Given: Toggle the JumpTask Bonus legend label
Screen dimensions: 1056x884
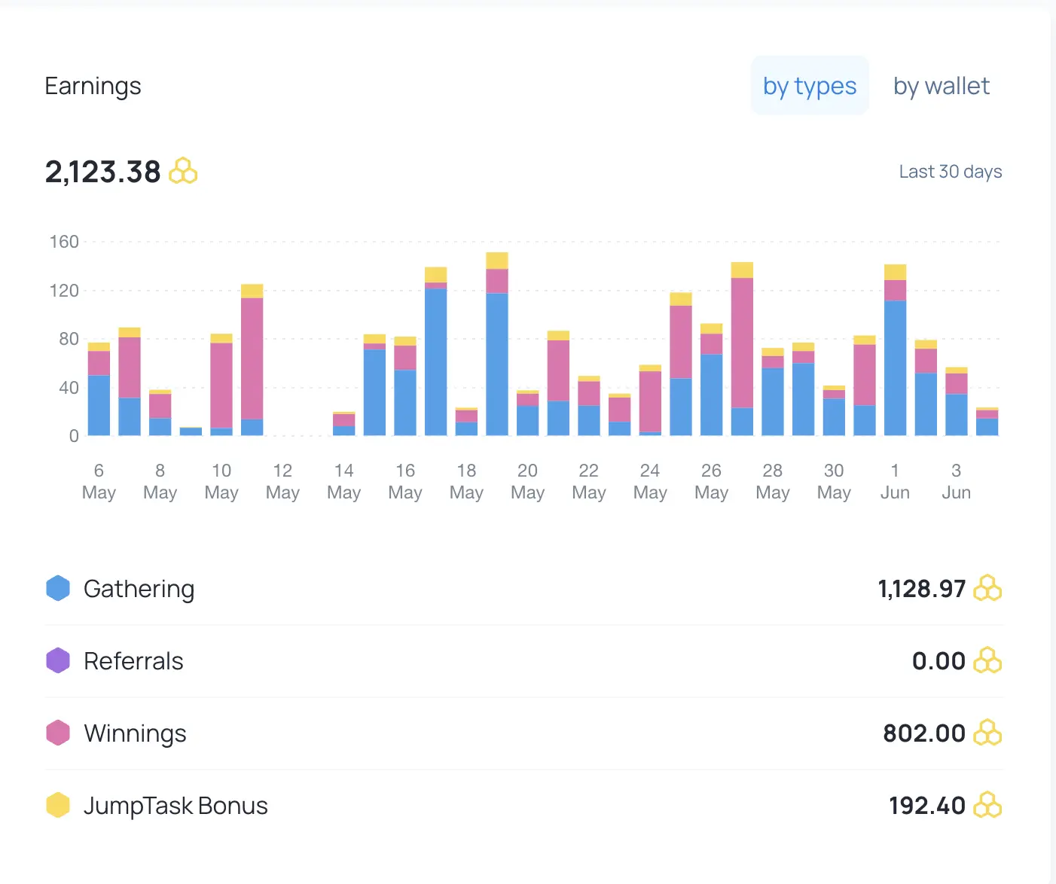Looking at the screenshot, I should tap(175, 806).
